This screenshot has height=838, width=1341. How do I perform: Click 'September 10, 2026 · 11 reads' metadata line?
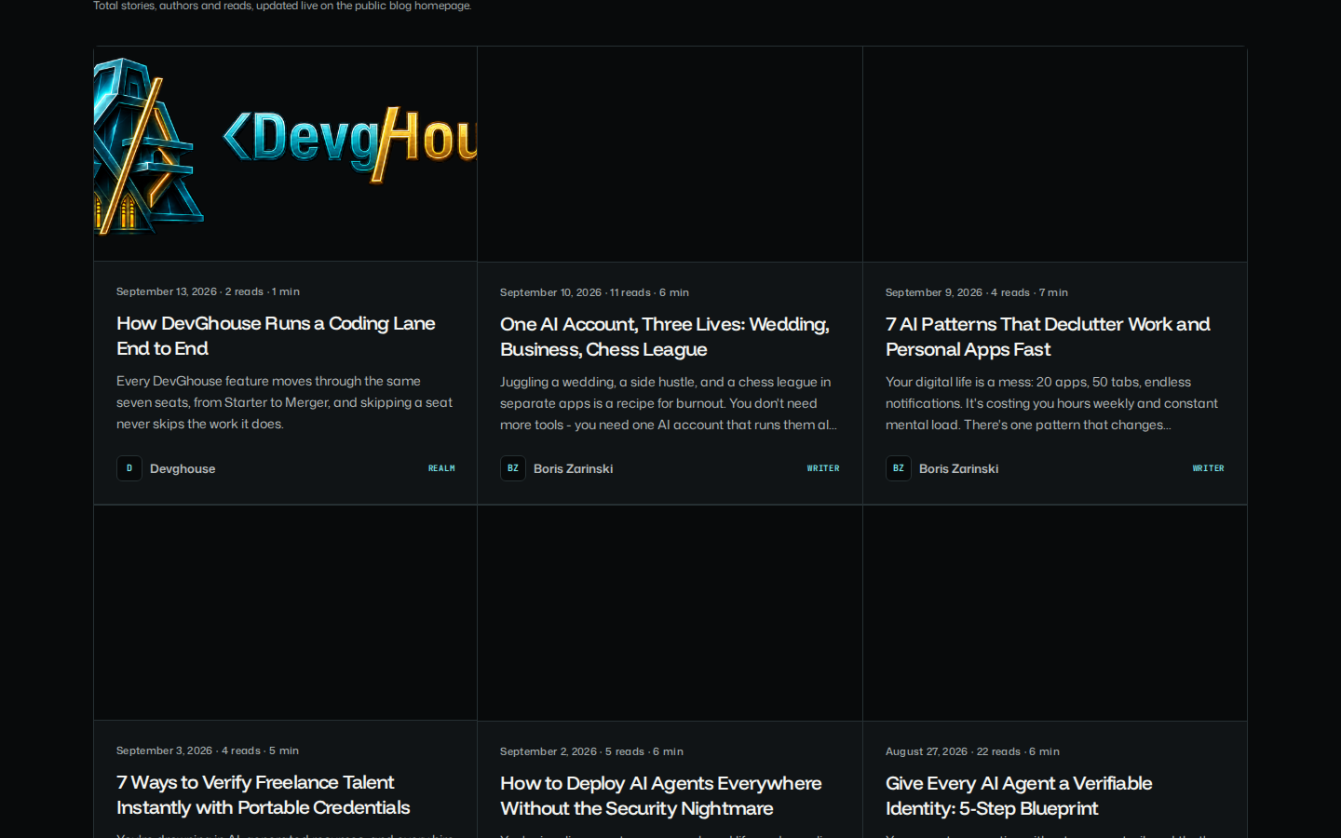coord(594,292)
